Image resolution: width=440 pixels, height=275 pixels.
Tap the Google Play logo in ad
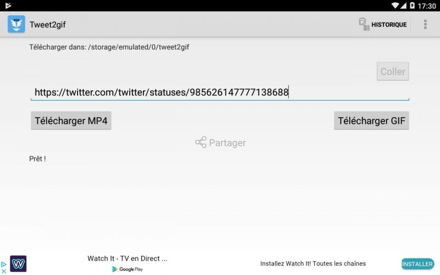(128, 269)
